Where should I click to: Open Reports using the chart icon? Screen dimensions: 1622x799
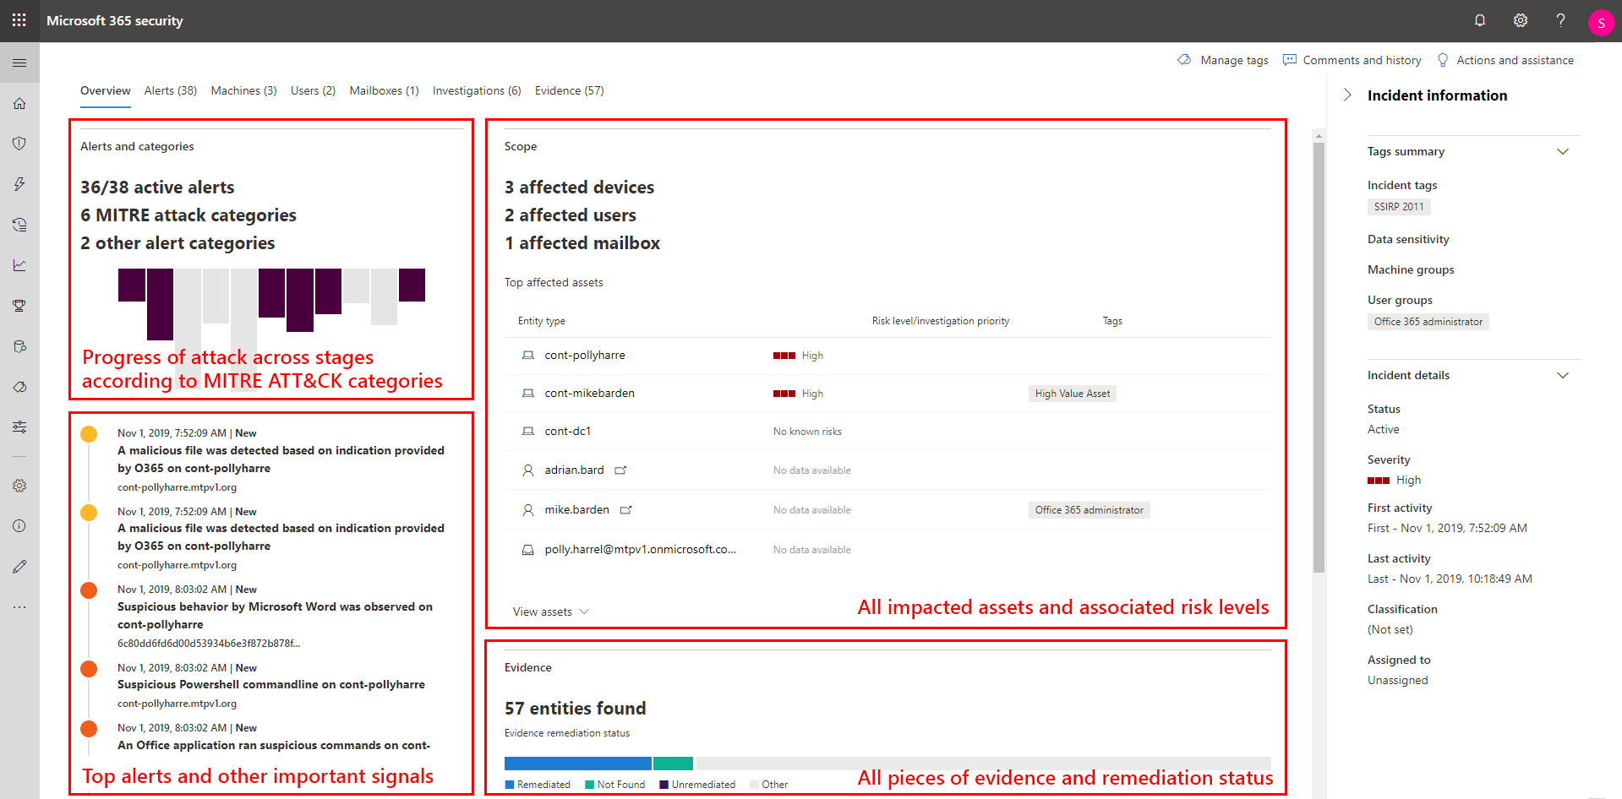click(x=19, y=264)
